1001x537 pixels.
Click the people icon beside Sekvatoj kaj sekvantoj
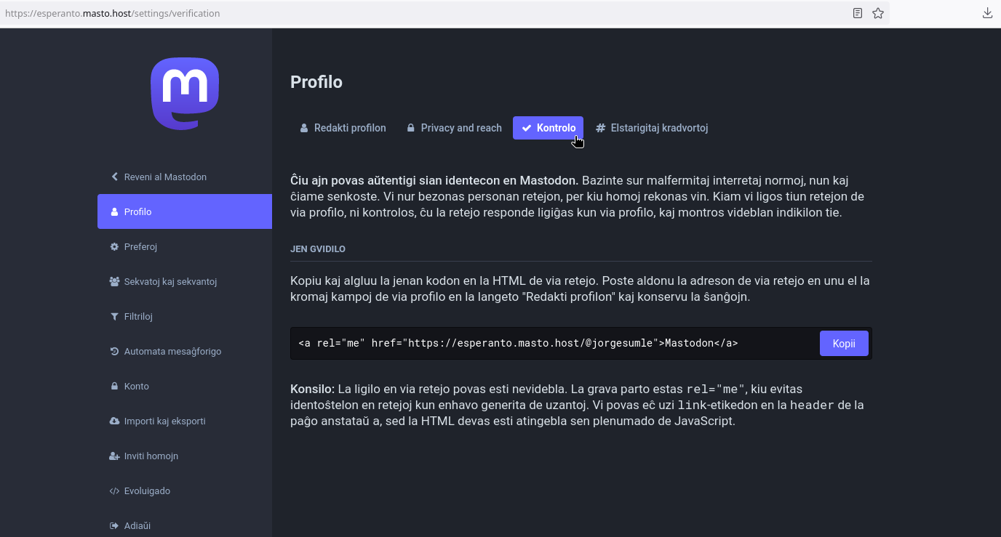tap(114, 282)
